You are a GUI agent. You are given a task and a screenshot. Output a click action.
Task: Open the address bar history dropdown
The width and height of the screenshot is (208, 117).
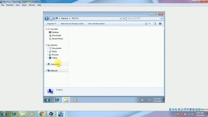point(120,19)
